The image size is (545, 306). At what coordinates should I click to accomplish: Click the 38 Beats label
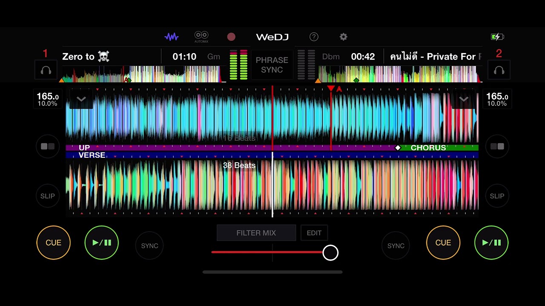click(x=239, y=165)
